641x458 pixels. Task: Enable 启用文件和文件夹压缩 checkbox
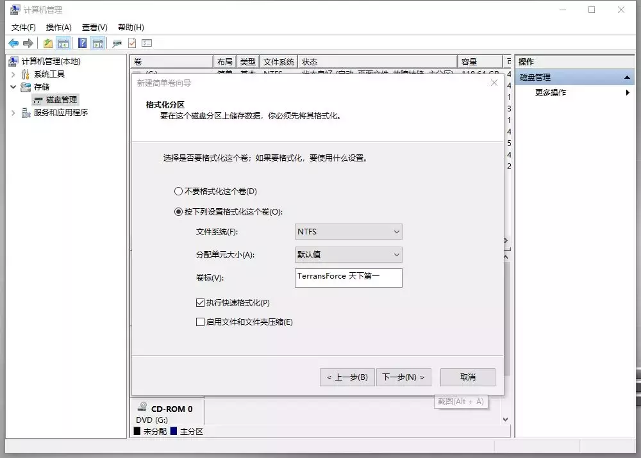201,322
